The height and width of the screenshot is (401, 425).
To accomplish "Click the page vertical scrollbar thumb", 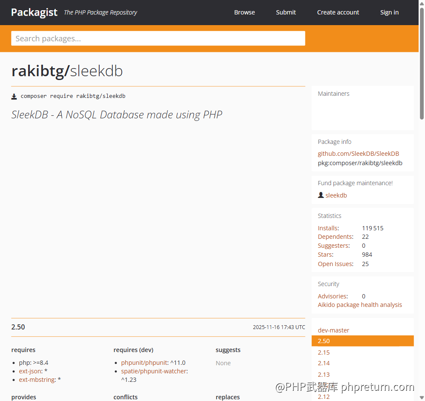I will click(422, 64).
